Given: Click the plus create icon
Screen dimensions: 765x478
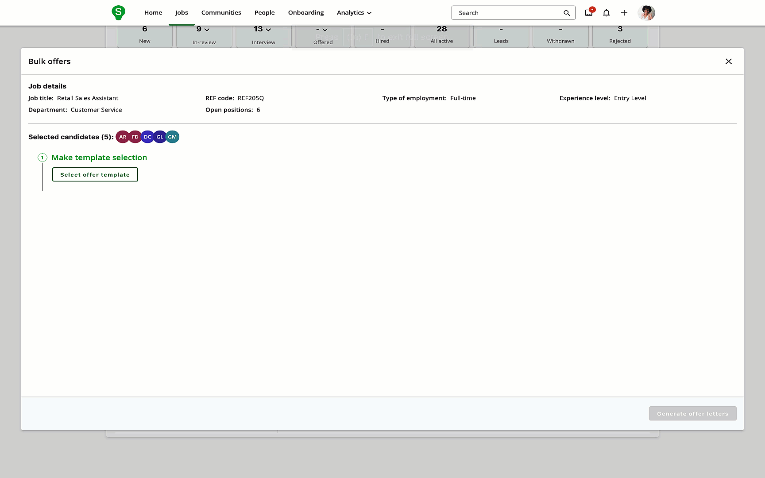Looking at the screenshot, I should (x=624, y=13).
